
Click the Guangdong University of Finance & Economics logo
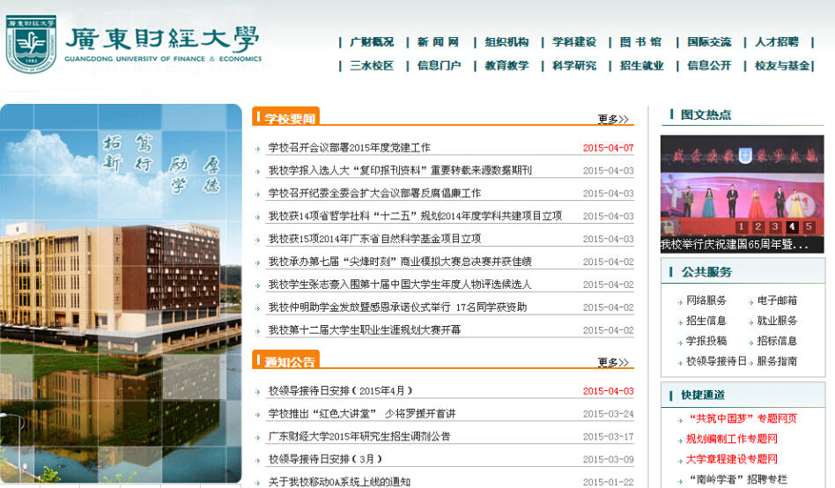[132, 43]
